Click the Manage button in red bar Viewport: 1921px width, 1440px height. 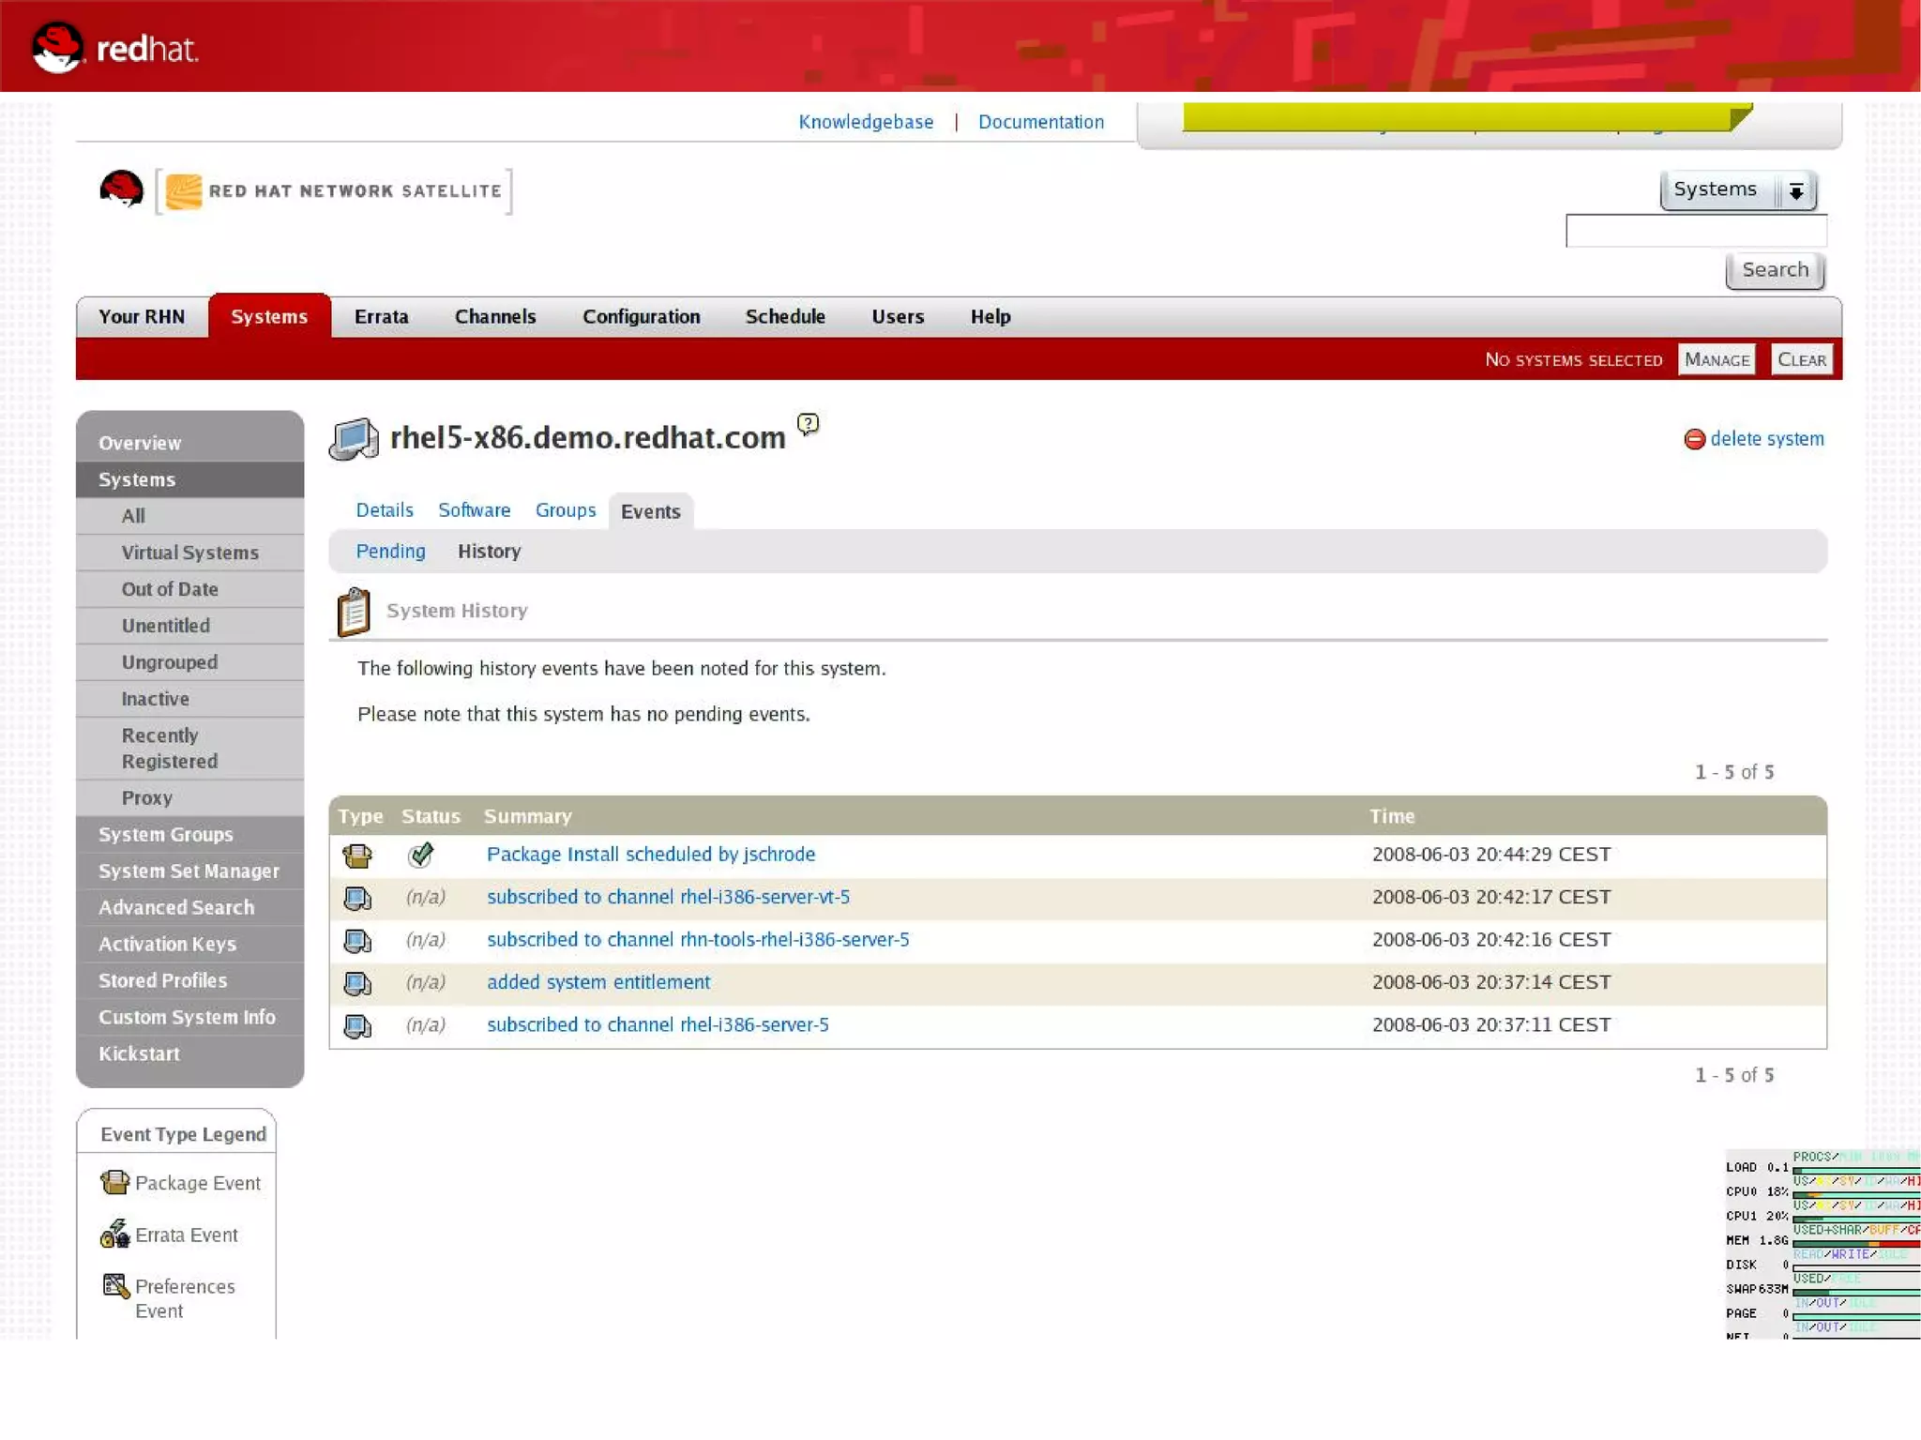[1716, 360]
